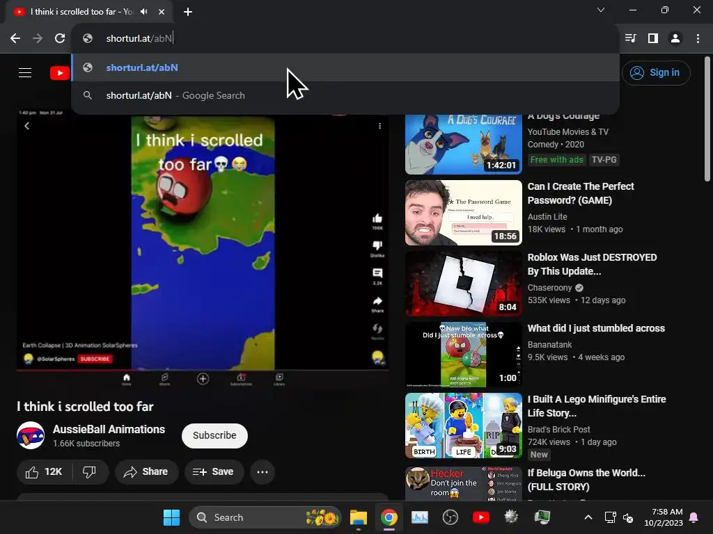This screenshot has height=534, width=713.
Task: Save the video to a playlist
Action: pyautogui.click(x=213, y=472)
